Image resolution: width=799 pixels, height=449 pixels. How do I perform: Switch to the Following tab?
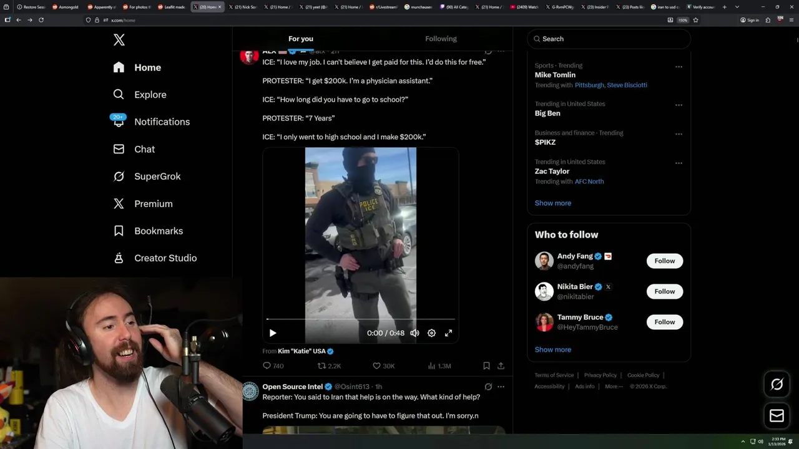(x=441, y=39)
